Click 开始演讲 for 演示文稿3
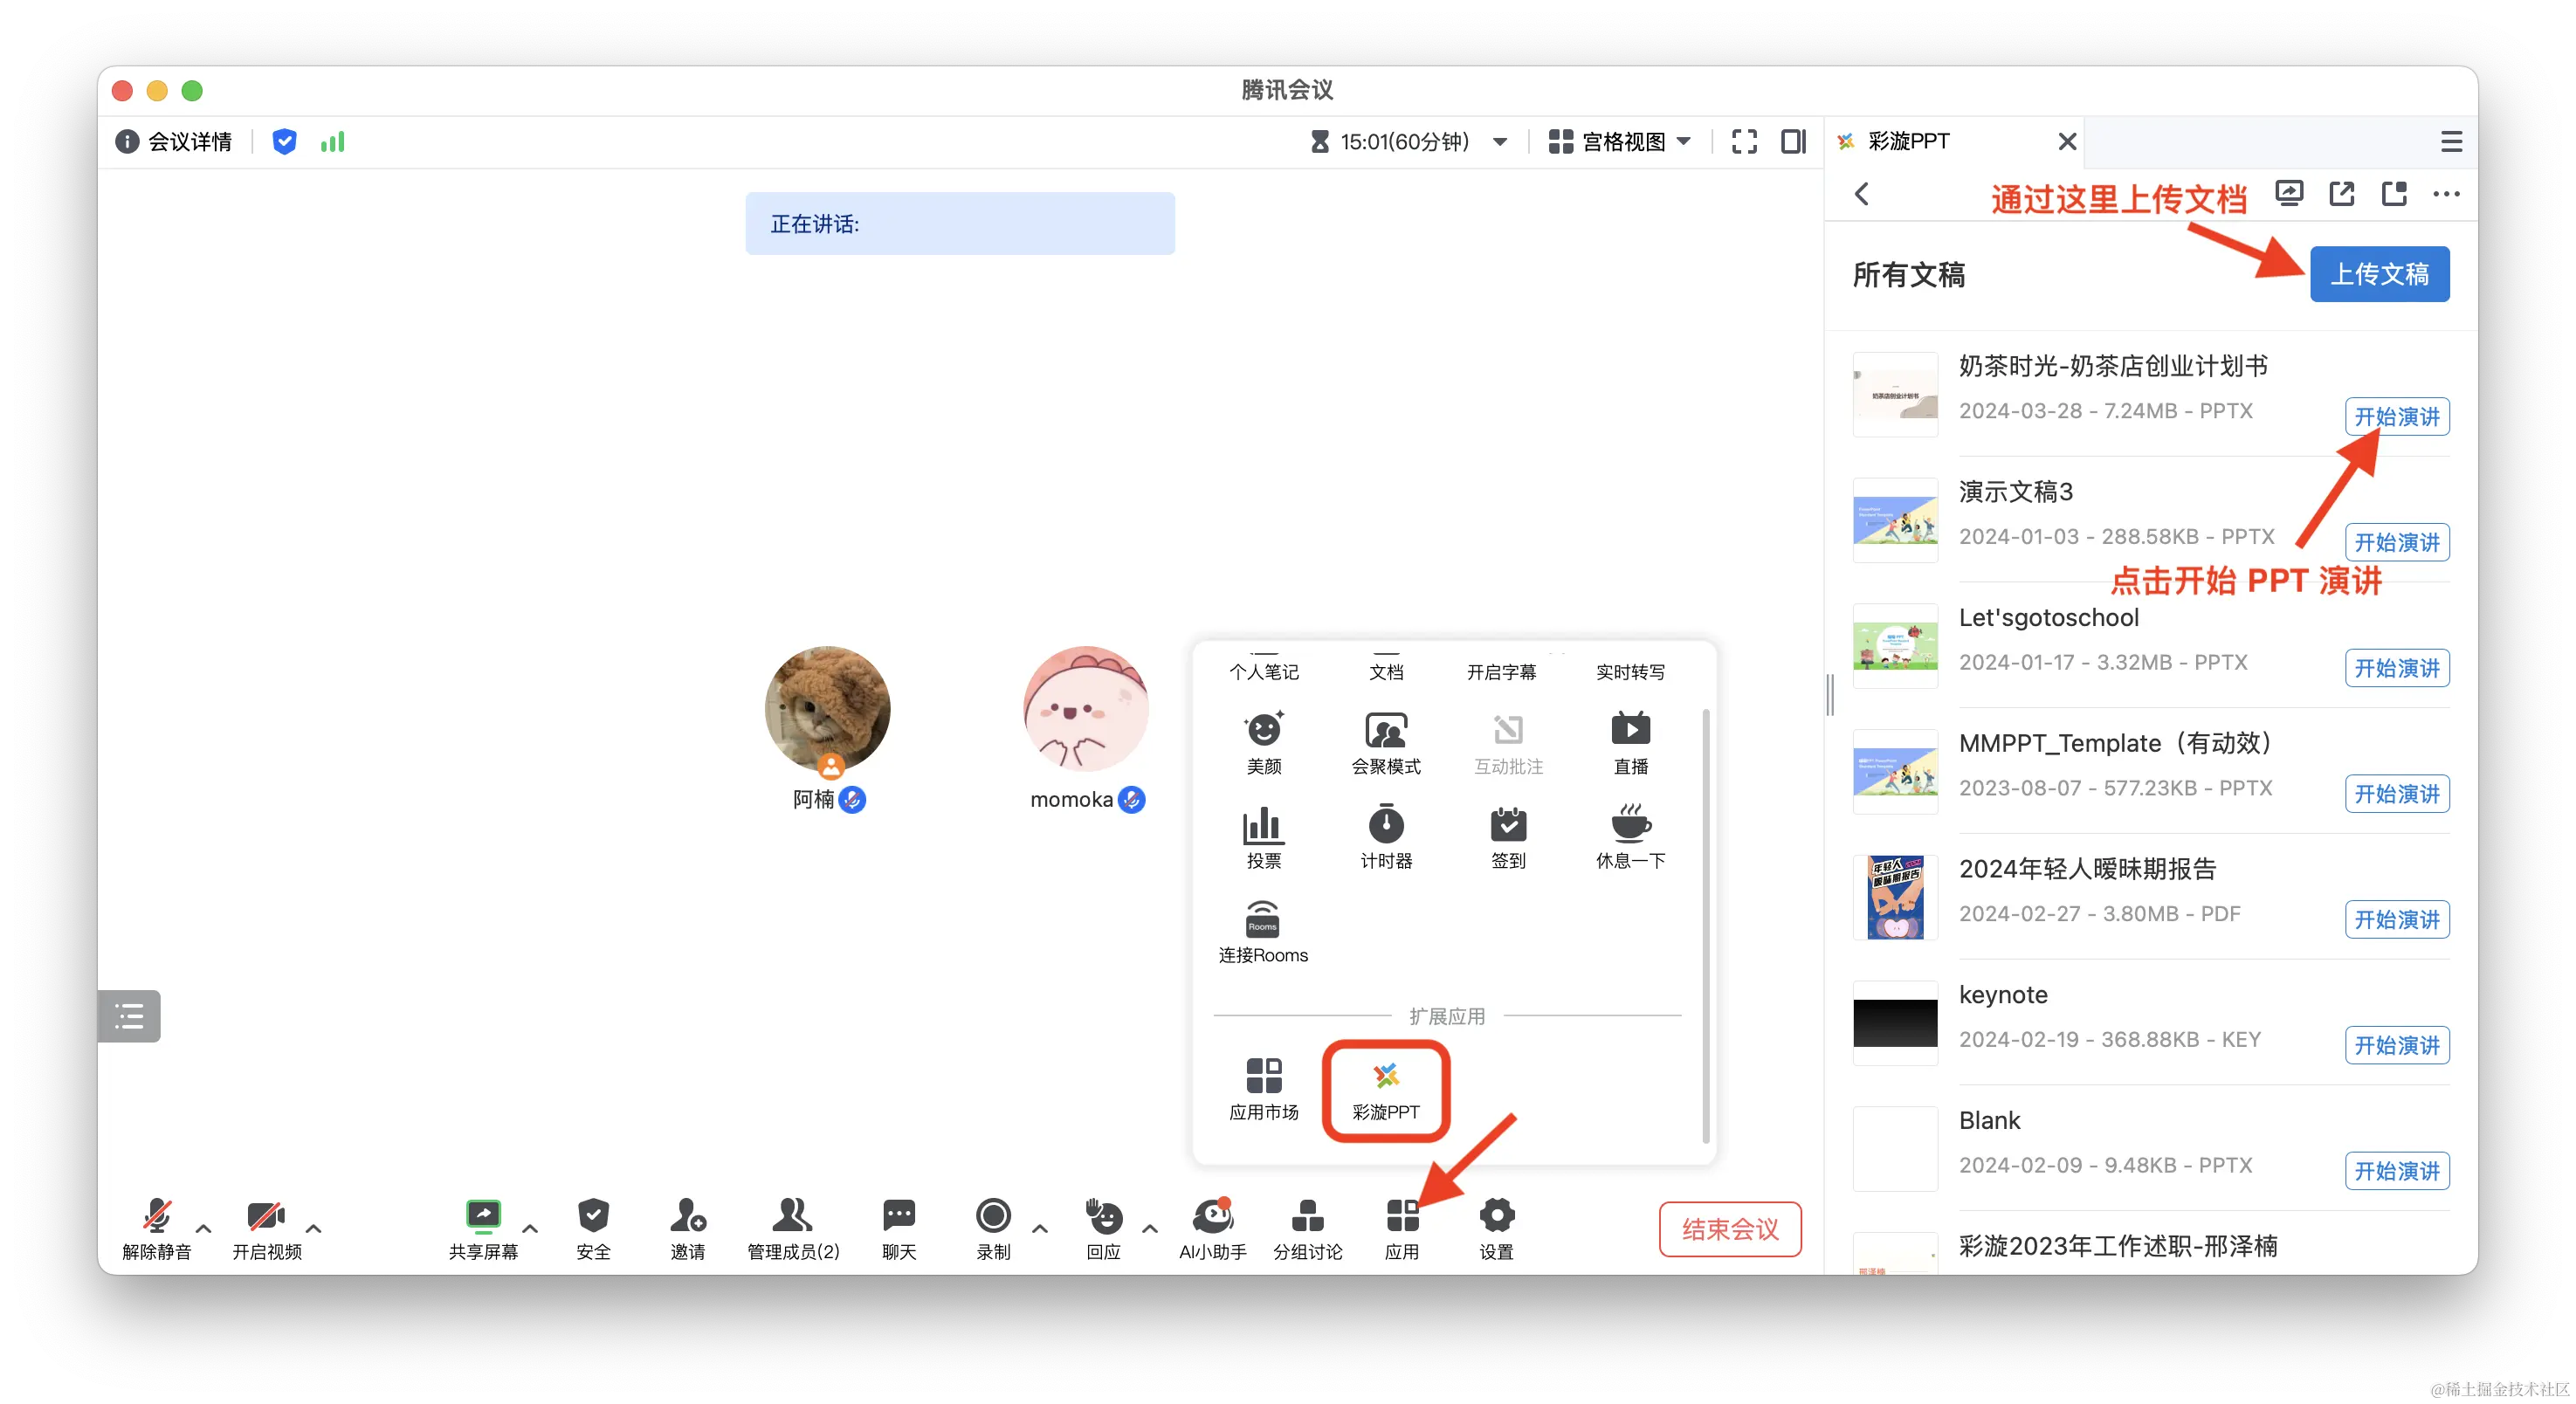This screenshot has width=2576, height=1404. point(2396,542)
